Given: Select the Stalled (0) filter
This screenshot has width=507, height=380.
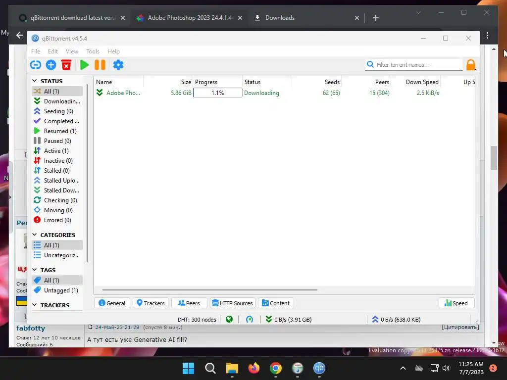Looking at the screenshot, I should click(x=57, y=171).
